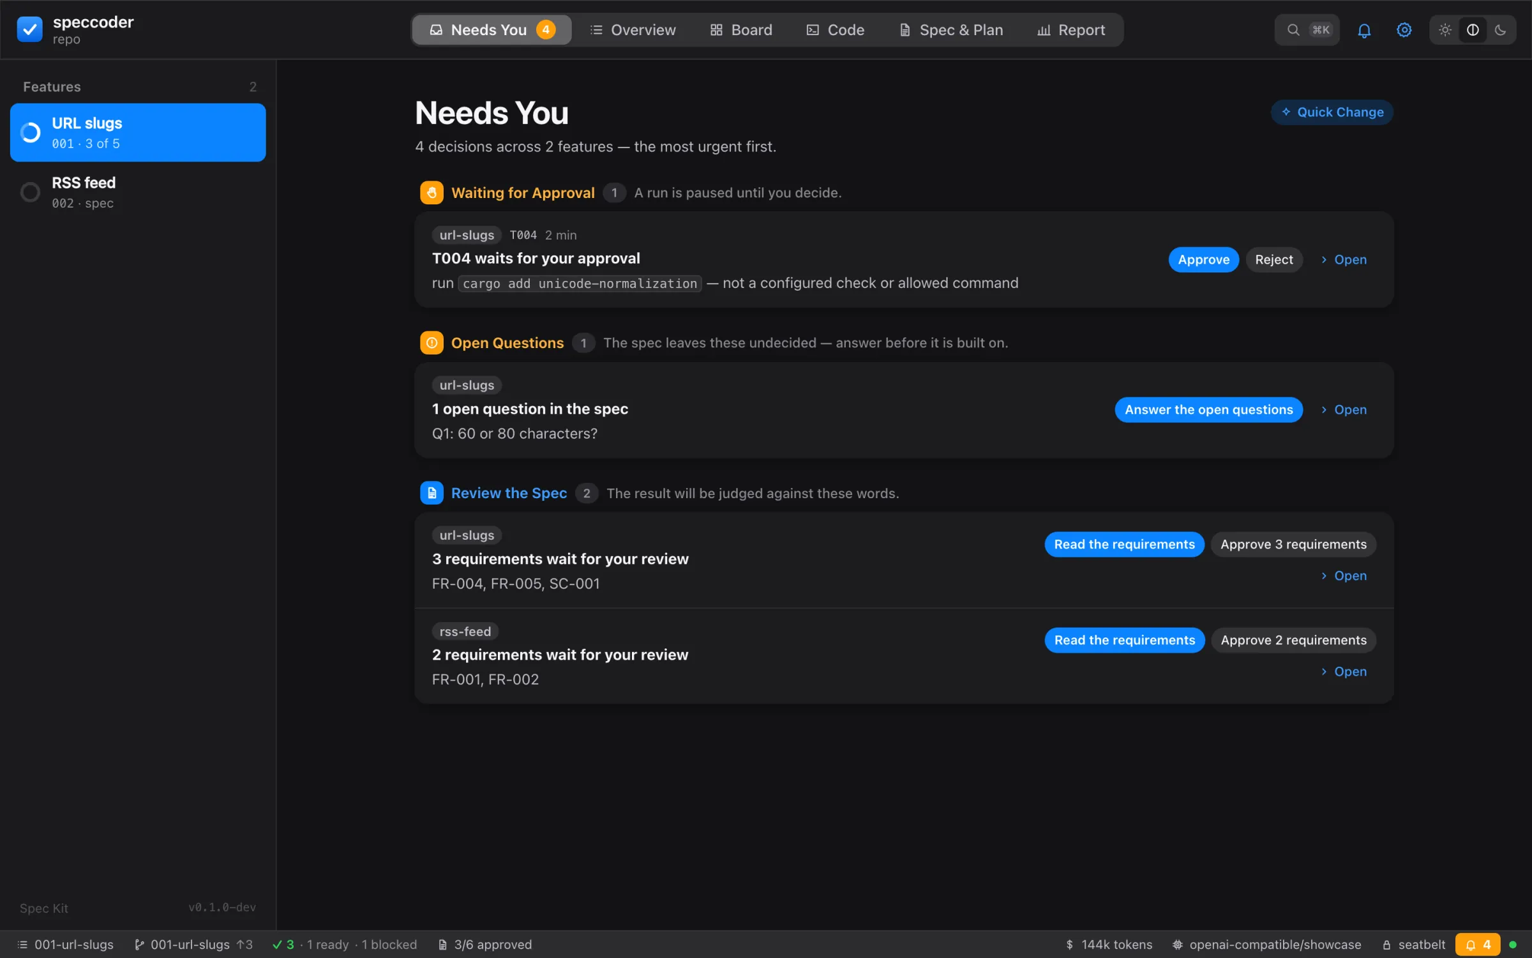
Task: Select the auto contrast theme option
Action: [1473, 30]
